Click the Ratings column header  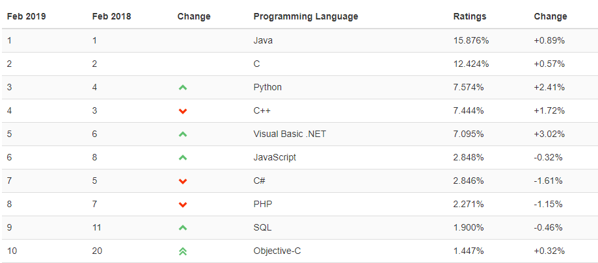pos(470,17)
